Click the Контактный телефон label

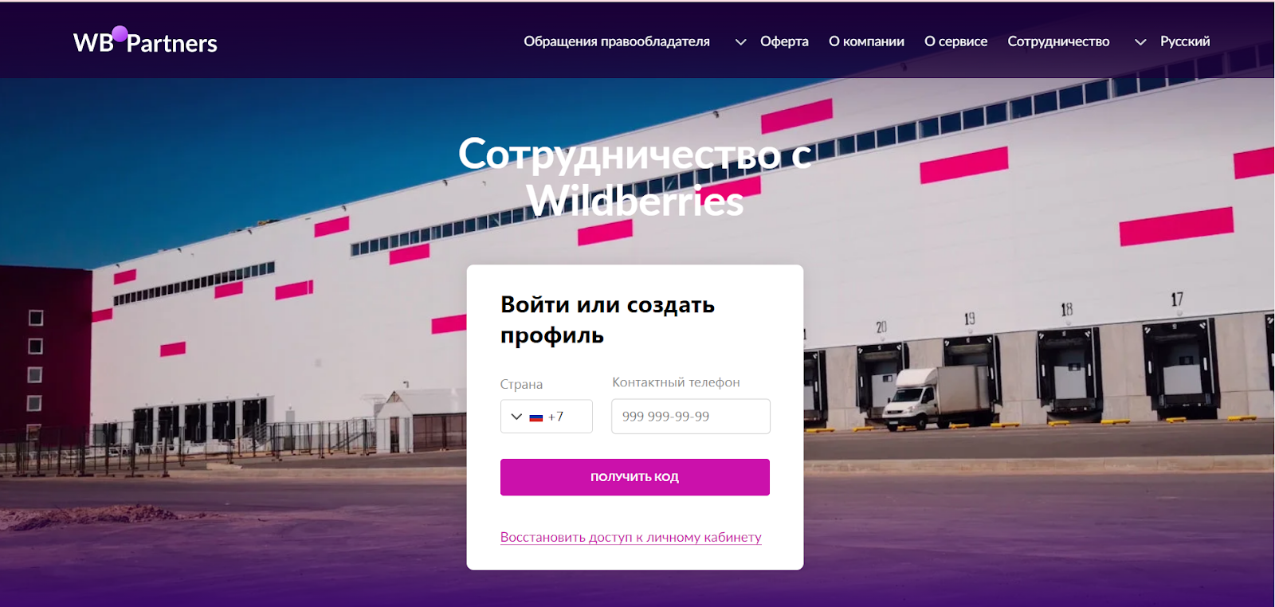676,382
